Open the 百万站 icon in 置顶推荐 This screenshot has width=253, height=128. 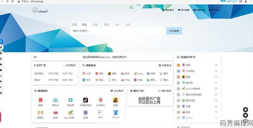(115, 113)
